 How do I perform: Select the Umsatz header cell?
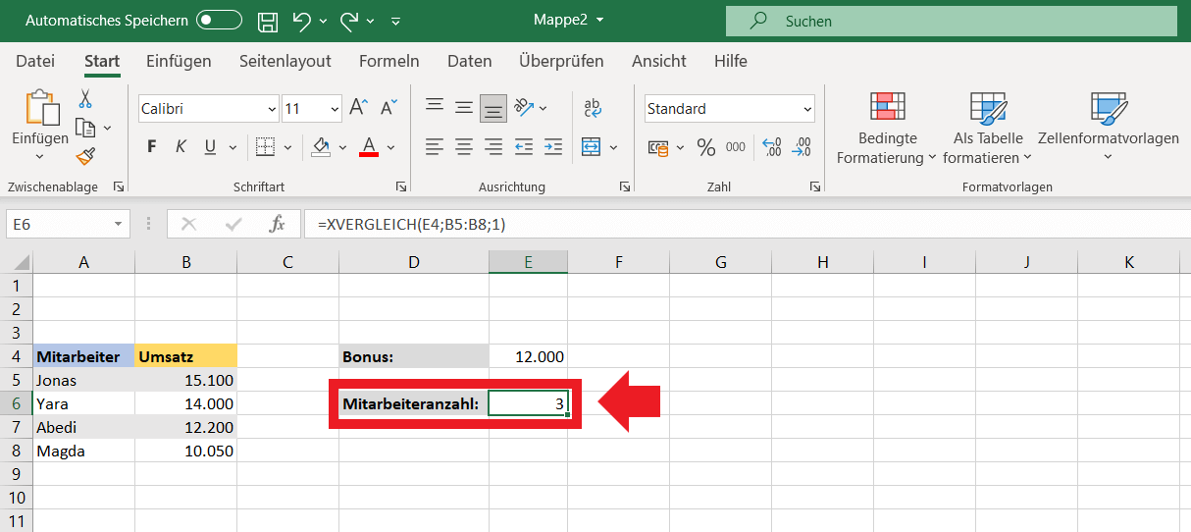[x=185, y=356]
